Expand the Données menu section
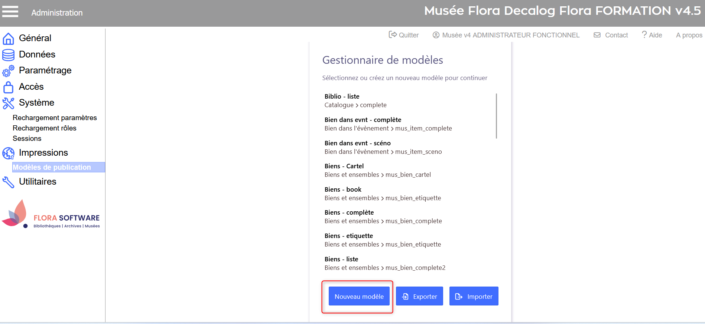705x324 pixels. pyautogui.click(x=37, y=54)
